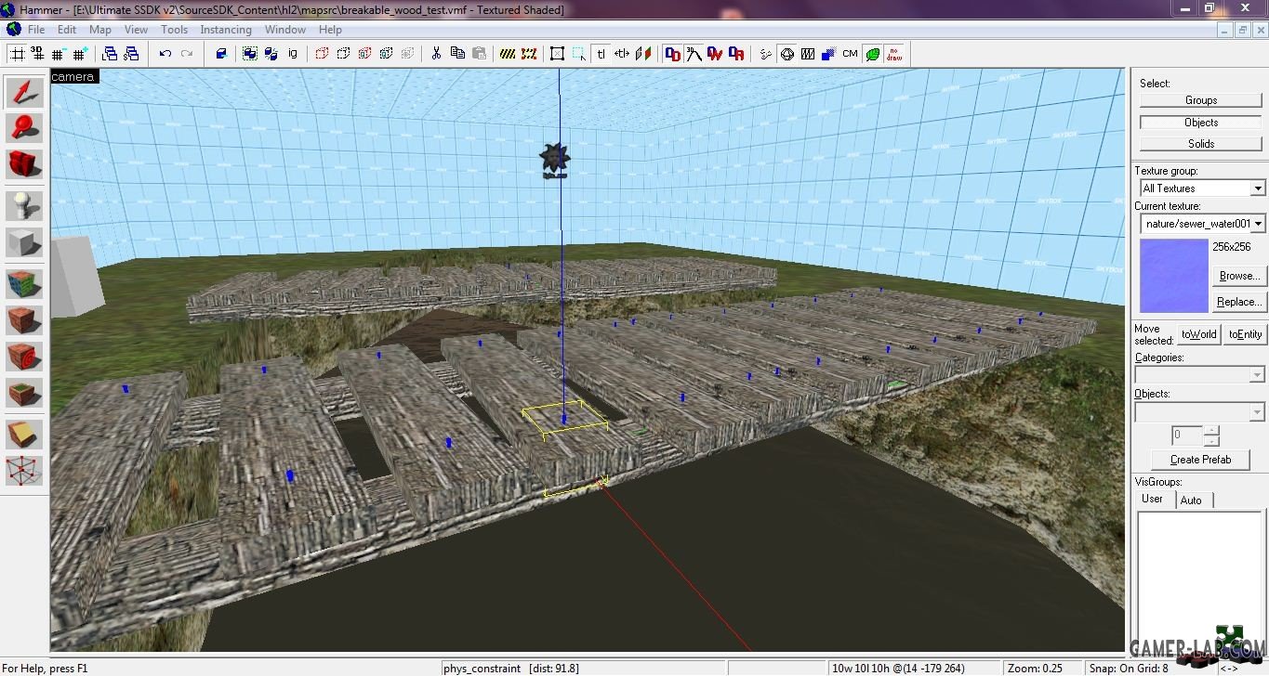Toggle the ignore groups 'ig' button

pyautogui.click(x=293, y=54)
